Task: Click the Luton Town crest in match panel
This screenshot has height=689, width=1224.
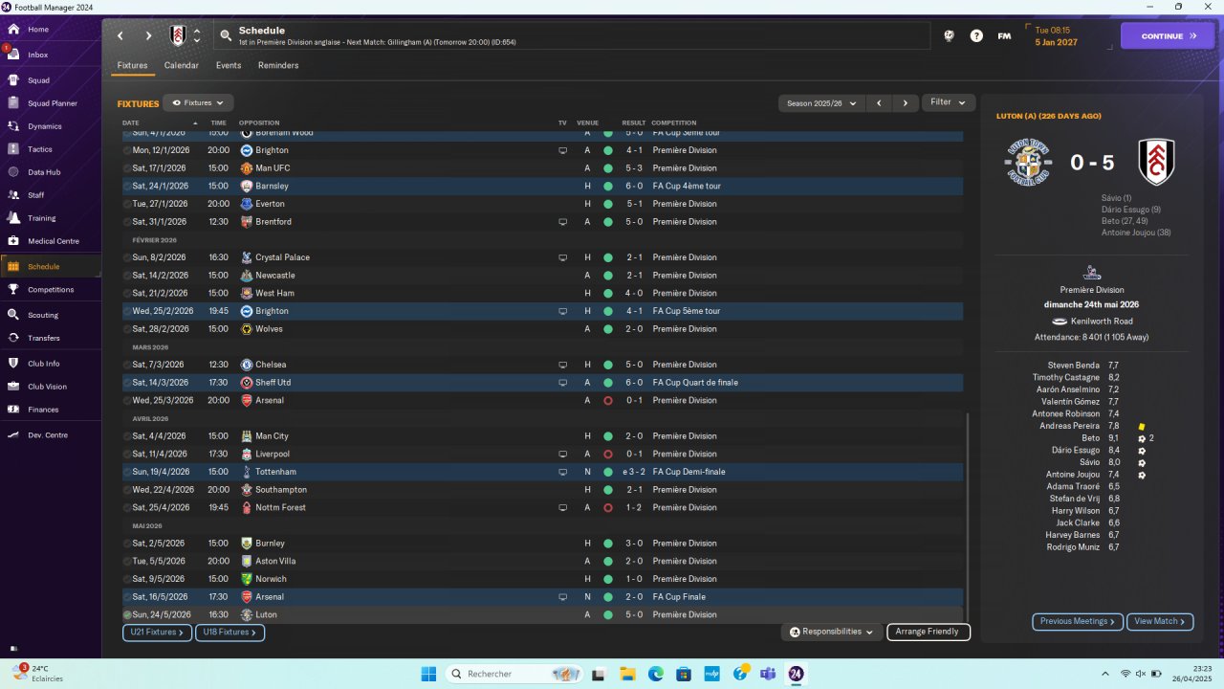Action: (1028, 163)
